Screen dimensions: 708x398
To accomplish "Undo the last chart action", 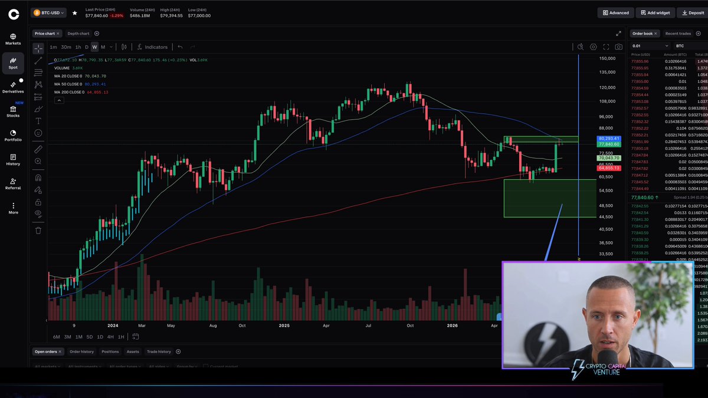I will [180, 47].
